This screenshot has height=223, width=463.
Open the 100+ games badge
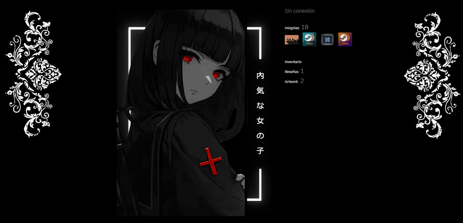point(291,40)
